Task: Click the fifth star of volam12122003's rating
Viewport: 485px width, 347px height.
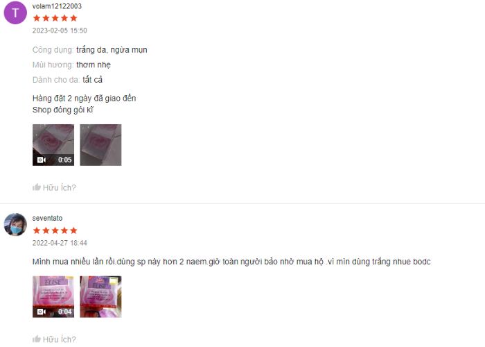Action: click(73, 18)
